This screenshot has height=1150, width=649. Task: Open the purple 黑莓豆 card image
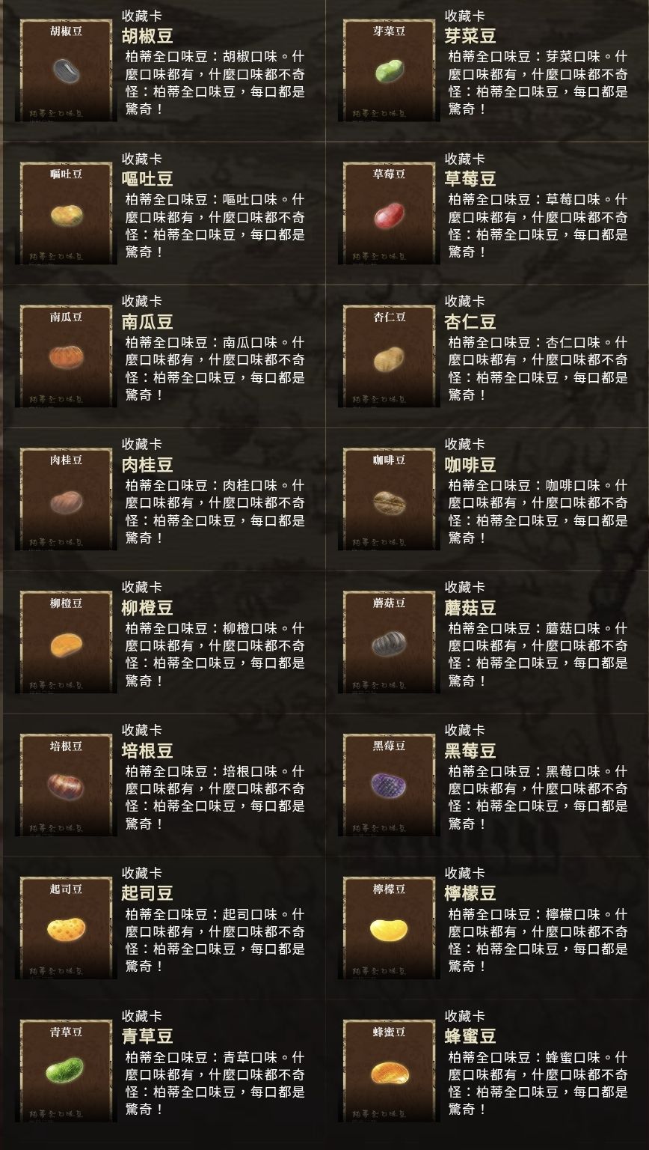tap(390, 785)
